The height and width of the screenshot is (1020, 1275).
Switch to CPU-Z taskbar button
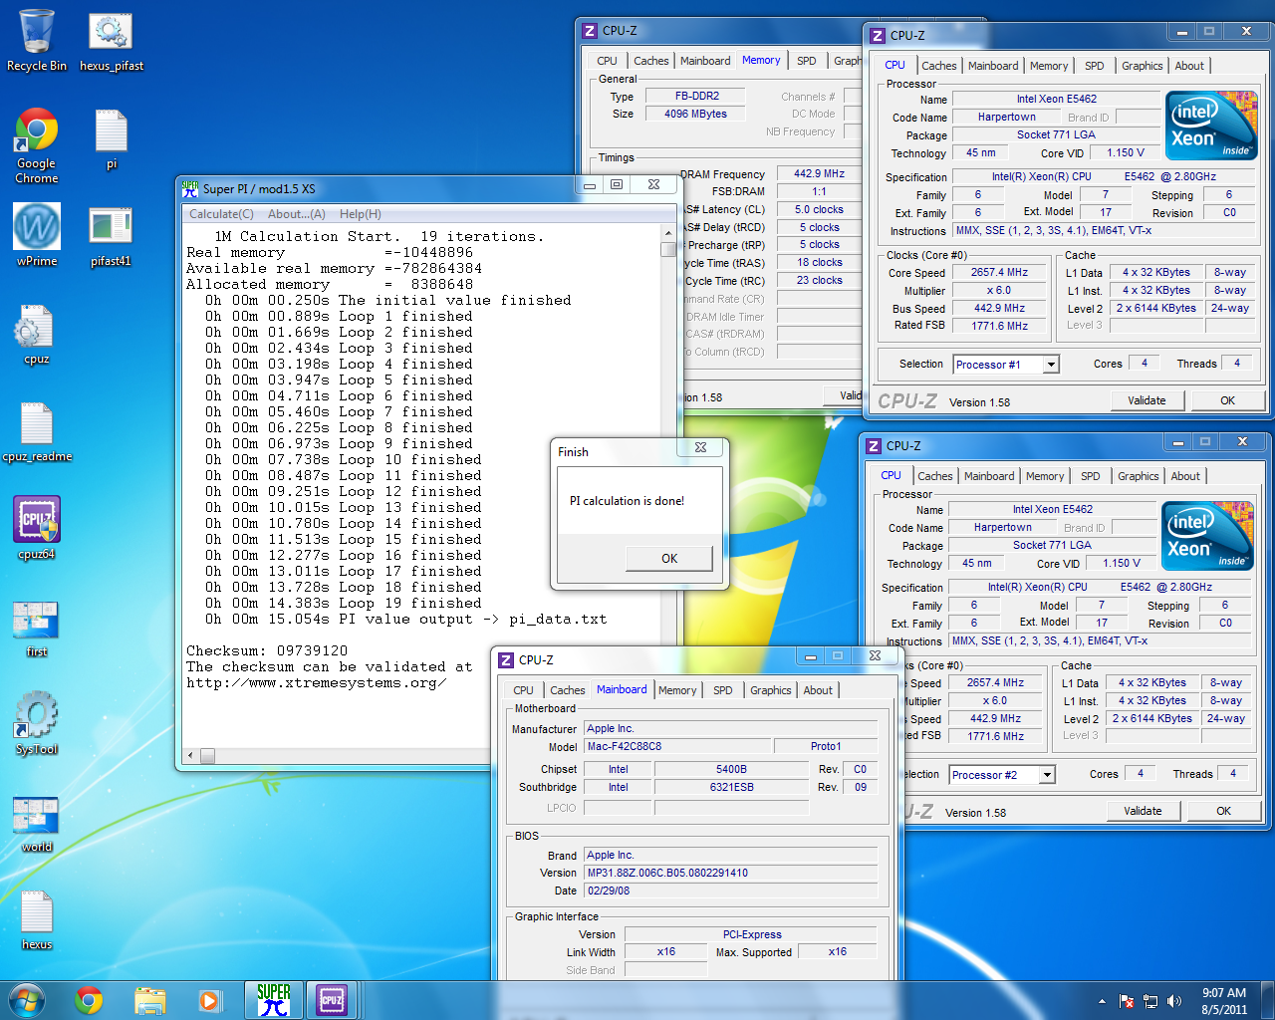(x=332, y=1000)
